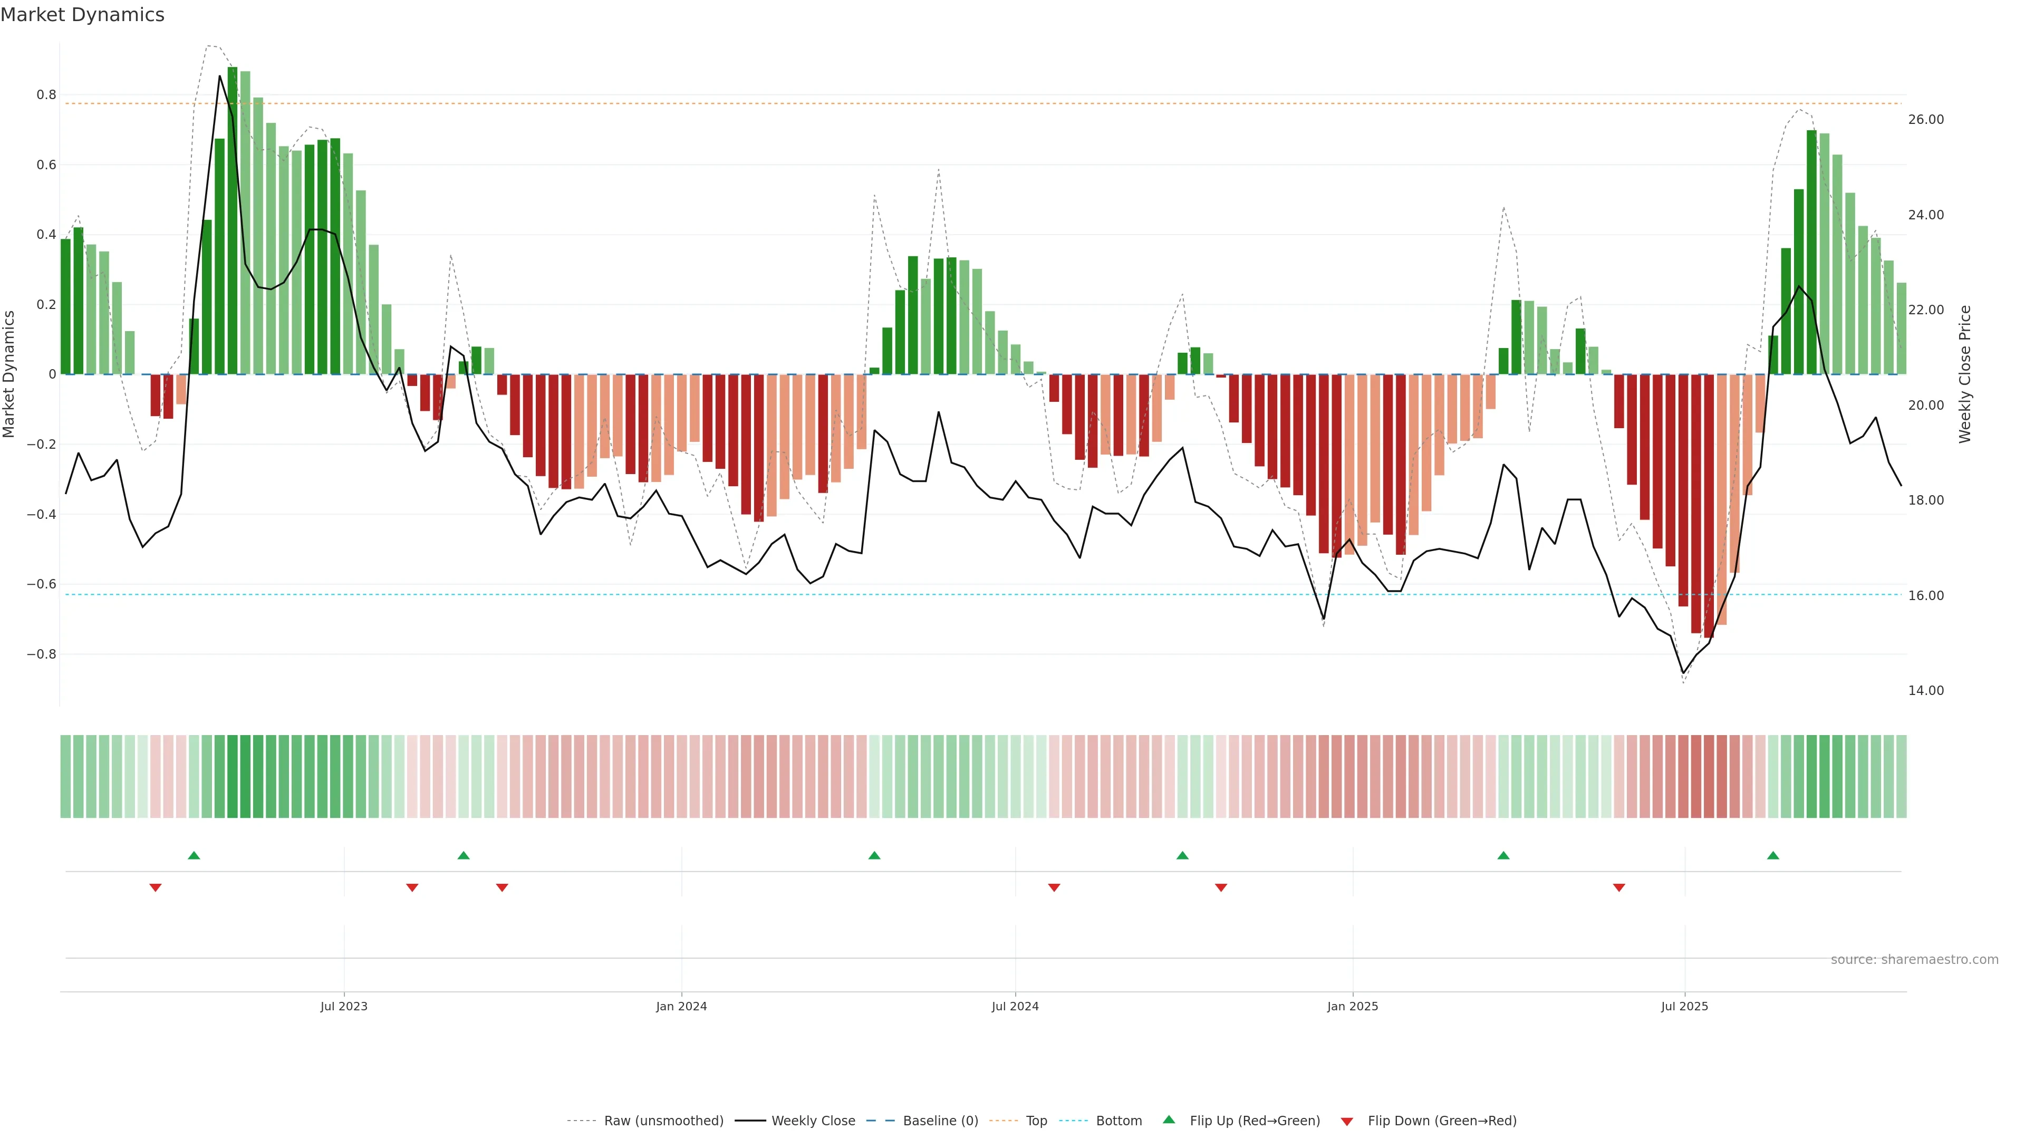Screen dimensions: 2025x1139
Task: Click the Flip Up legend triangle icon
Action: [1169, 1119]
